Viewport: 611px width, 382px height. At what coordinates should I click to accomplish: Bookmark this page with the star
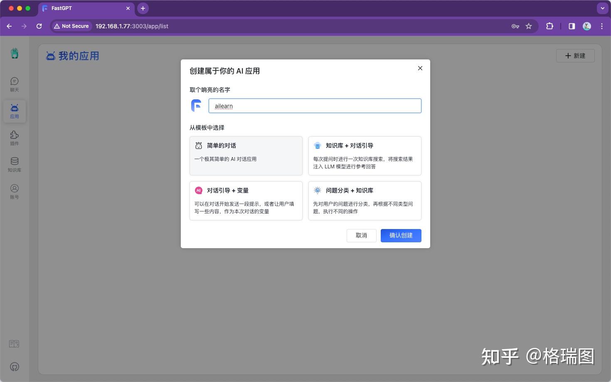[x=529, y=26]
